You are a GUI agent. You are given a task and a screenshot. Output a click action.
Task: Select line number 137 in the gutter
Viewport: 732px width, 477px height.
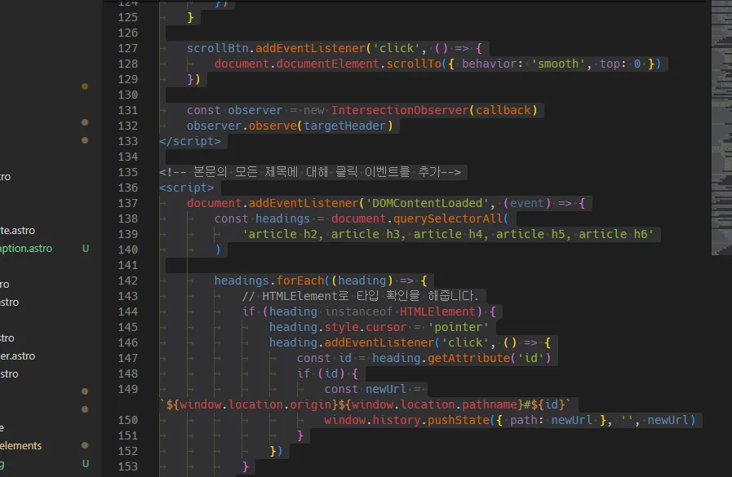click(128, 203)
